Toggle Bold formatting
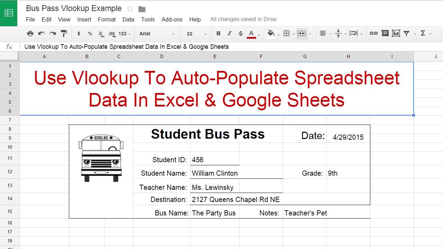Viewport: 443px width, 249px height. [x=218, y=34]
